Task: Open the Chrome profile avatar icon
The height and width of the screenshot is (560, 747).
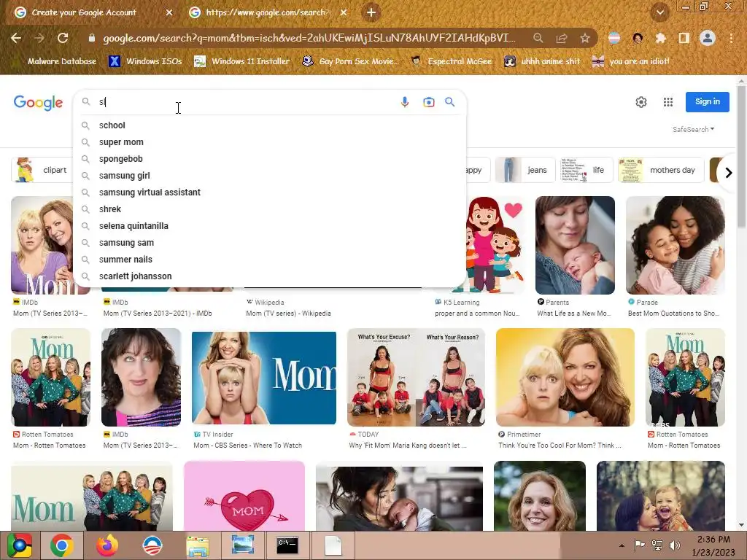Action: [708, 38]
